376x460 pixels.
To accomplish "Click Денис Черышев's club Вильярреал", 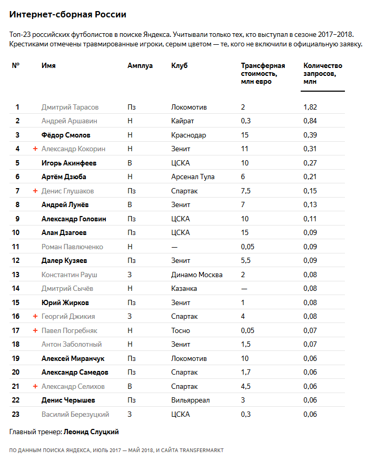I will (x=190, y=400).
